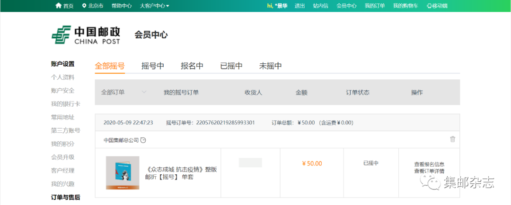Click the ¥50.00 orange amount
The width and height of the screenshot is (511, 205).
click(x=312, y=163)
